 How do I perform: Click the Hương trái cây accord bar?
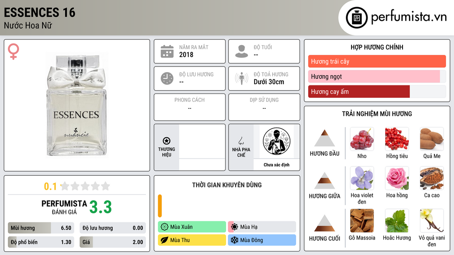point(377,61)
